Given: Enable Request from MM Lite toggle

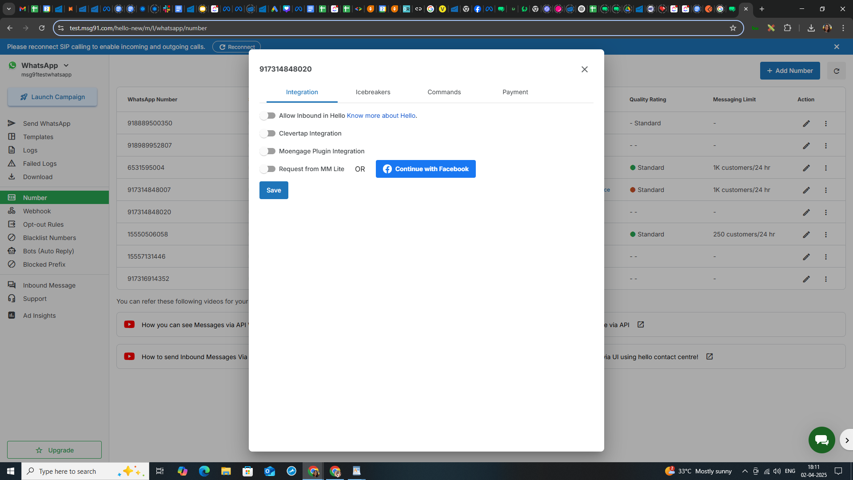Looking at the screenshot, I should [268, 169].
